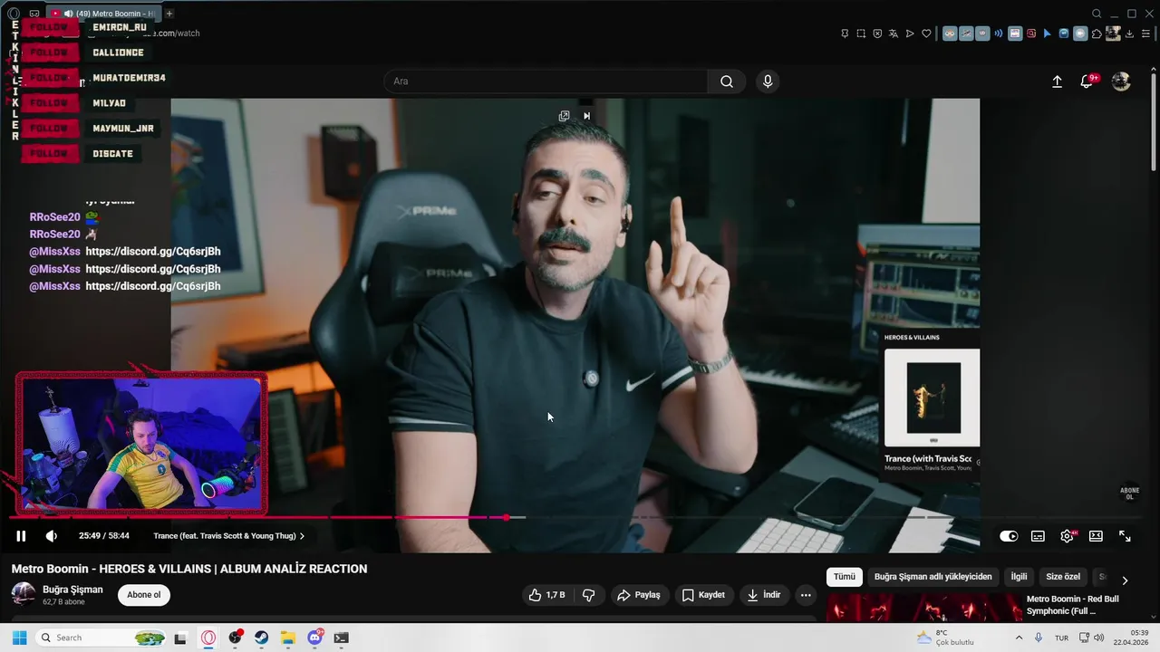This screenshot has height=652, width=1160.
Task: Toggle subtitles/captions in the player
Action: point(1038,536)
